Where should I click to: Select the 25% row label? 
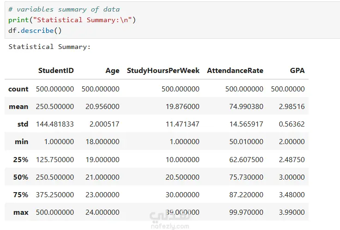pos(21,159)
